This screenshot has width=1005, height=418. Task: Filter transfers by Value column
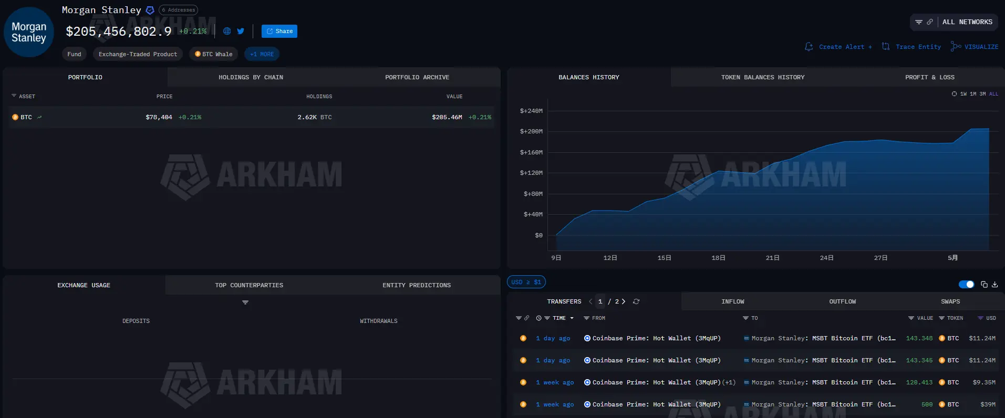pos(911,318)
